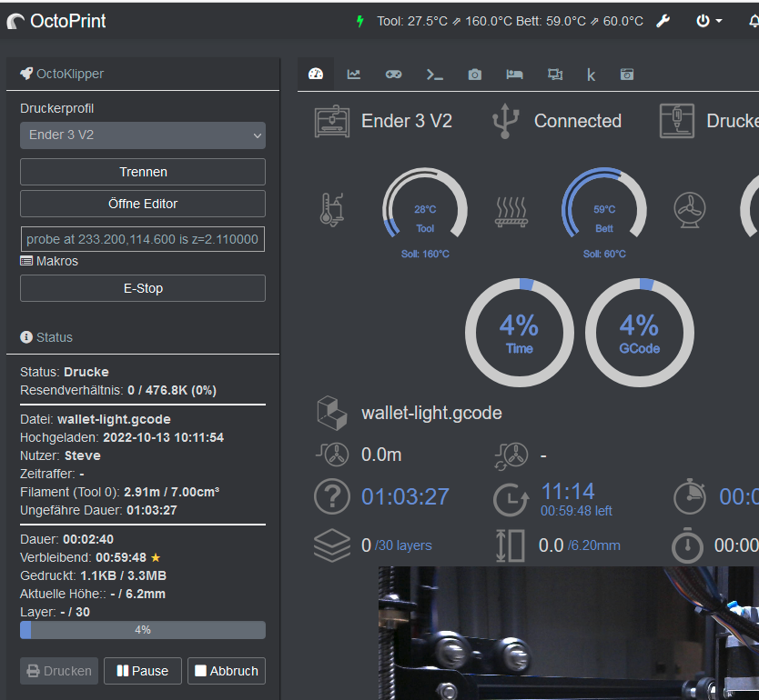Image resolution: width=759 pixels, height=700 pixels.
Task: Click the Status info circle icon
Action: (x=26, y=337)
